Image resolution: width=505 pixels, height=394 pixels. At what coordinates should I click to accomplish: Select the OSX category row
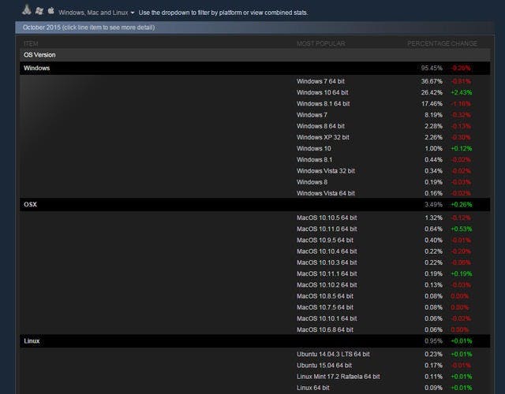[x=255, y=205]
